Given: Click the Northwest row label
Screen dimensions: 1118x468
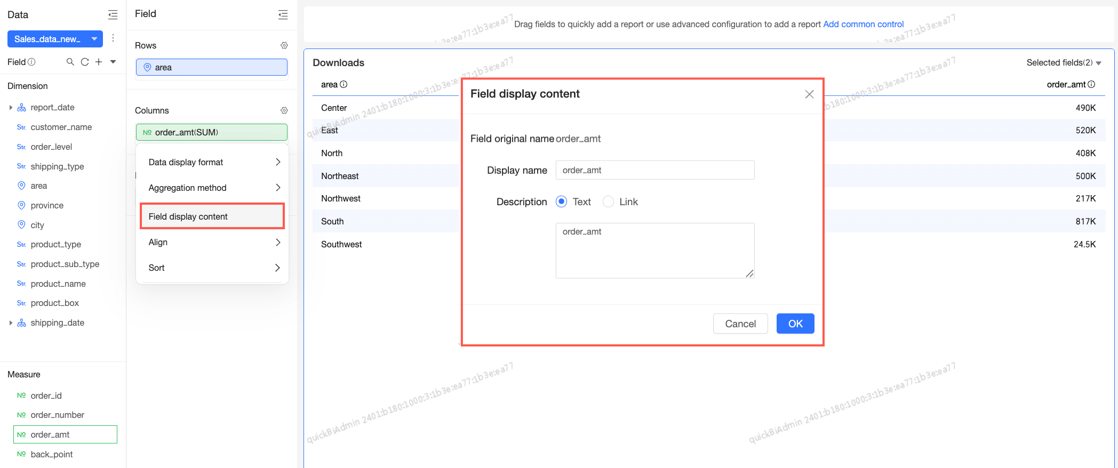Looking at the screenshot, I should click(341, 198).
